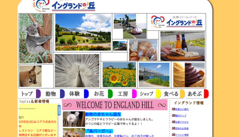
Task: Click the cycling cart photo
Action: pyautogui.click(x=125, y=21)
